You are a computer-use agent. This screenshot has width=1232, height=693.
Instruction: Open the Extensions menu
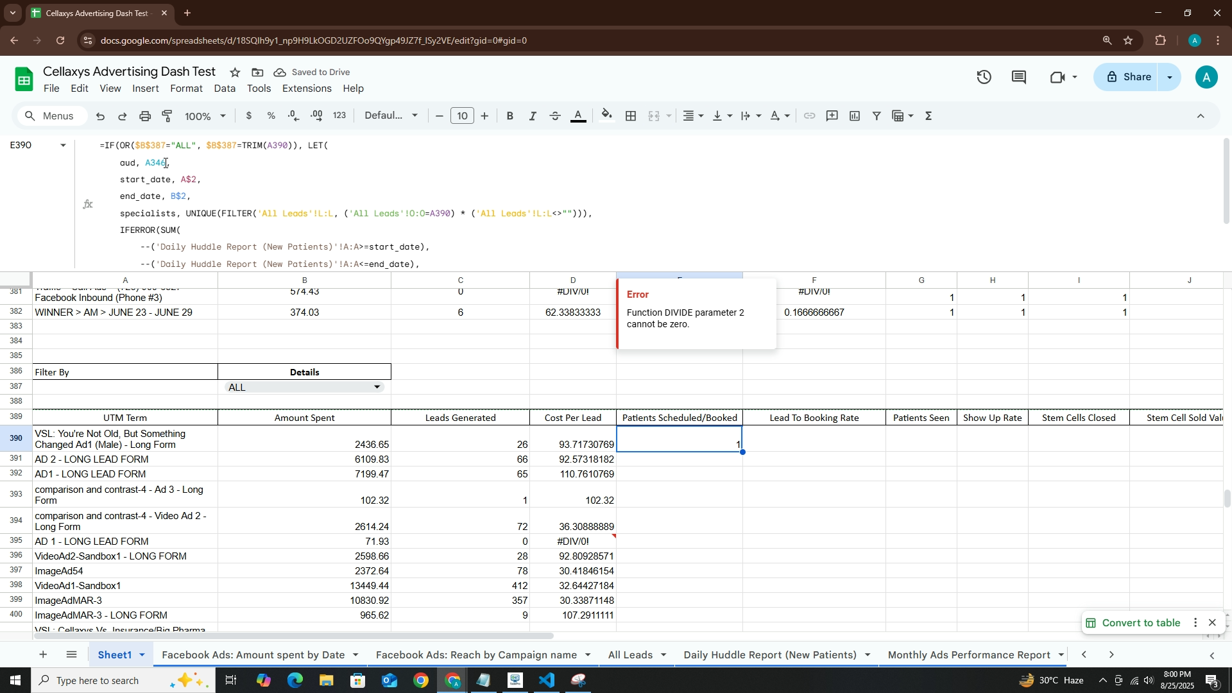point(307,89)
